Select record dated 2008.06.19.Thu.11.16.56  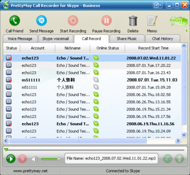coord(92,124)
